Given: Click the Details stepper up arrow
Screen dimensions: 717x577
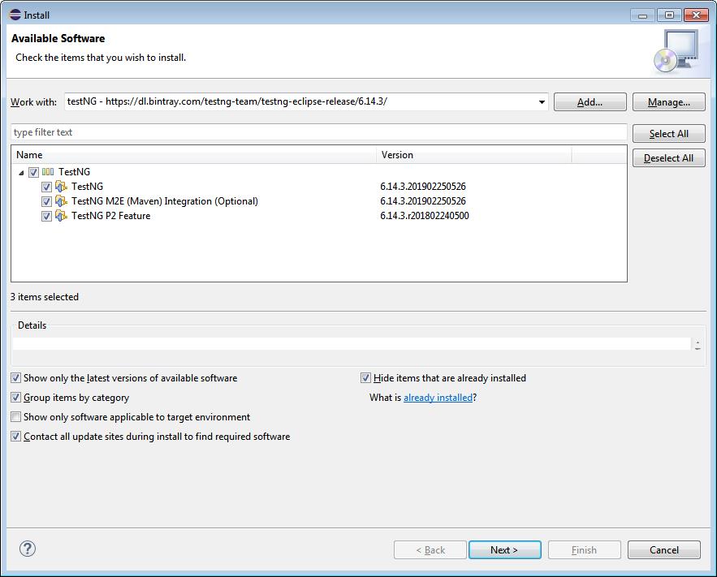Looking at the screenshot, I should 698,342.
